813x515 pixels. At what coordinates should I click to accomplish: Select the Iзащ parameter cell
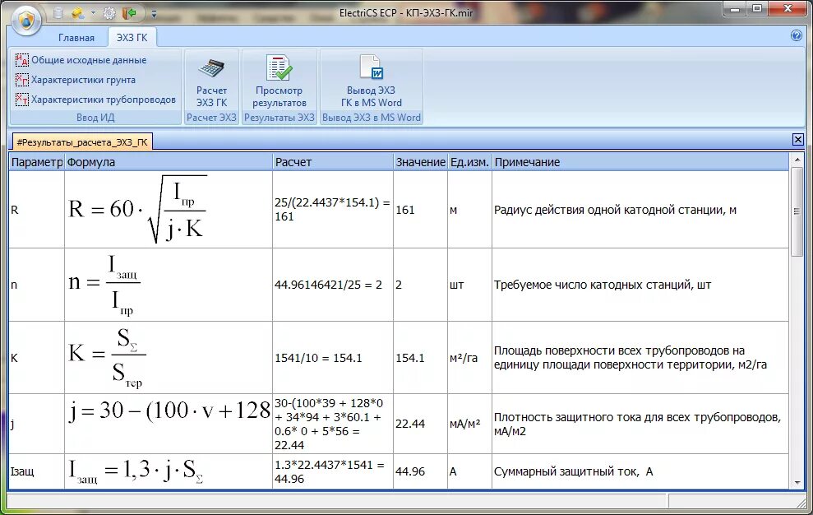tap(37, 471)
